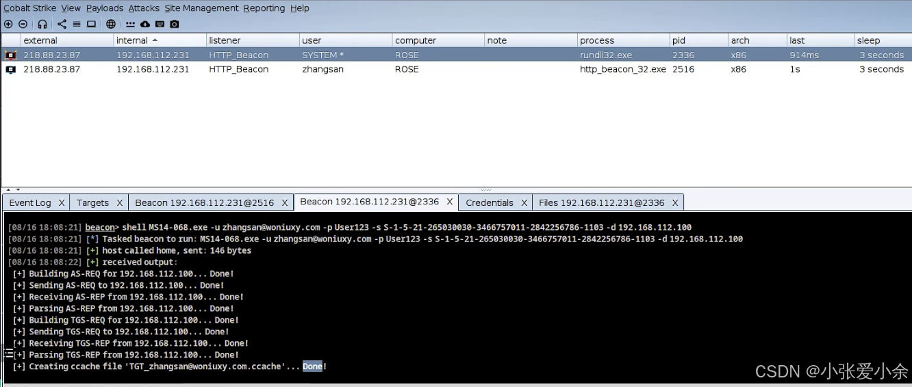The width and height of the screenshot is (912, 387).
Task: Close the Files @2336 tab
Action: [x=675, y=202]
